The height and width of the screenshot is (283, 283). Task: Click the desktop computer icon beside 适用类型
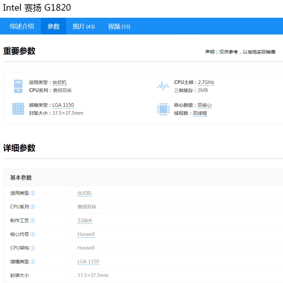click(18, 86)
